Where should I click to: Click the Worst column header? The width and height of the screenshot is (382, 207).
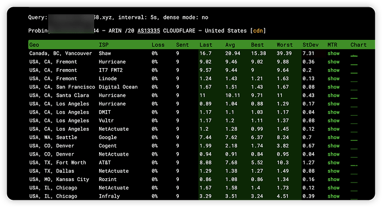point(285,45)
